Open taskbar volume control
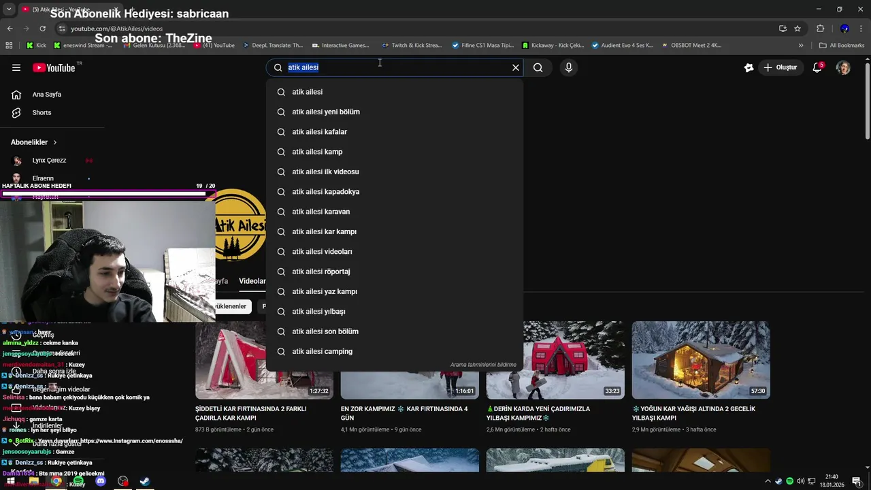 coord(800,481)
